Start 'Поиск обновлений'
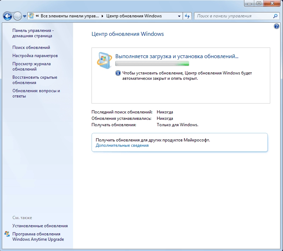This screenshot has width=283, height=251. click(x=31, y=48)
